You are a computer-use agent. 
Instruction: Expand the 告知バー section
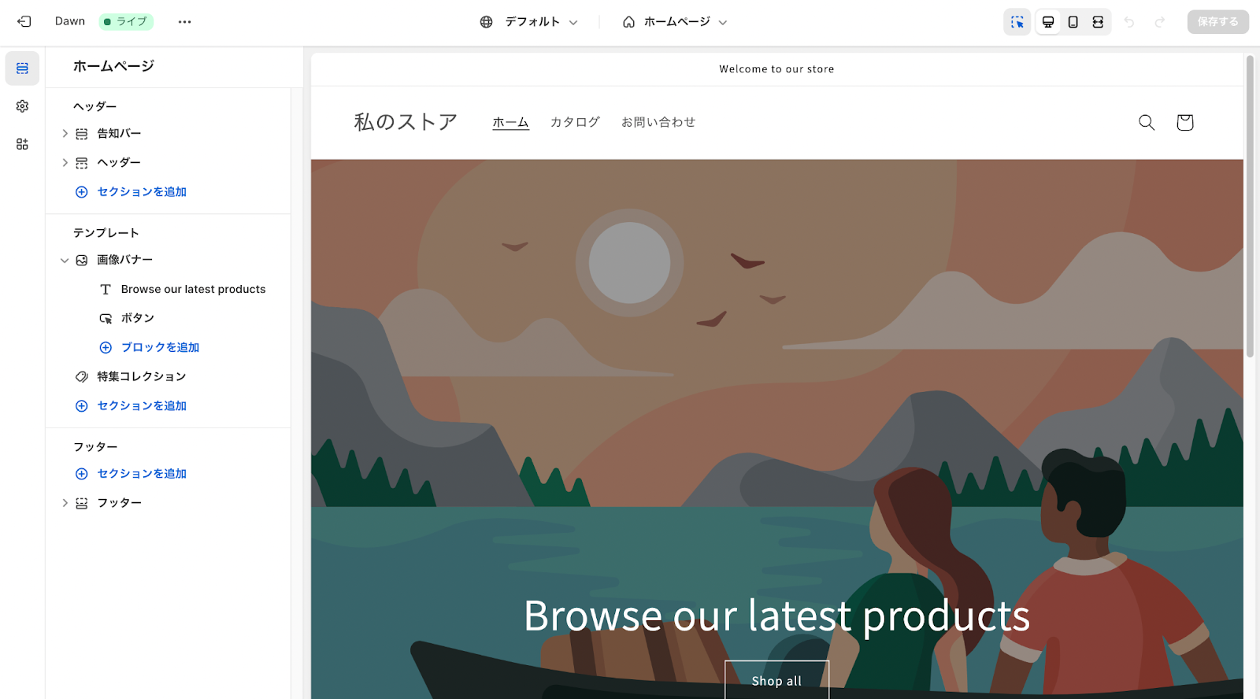[65, 134]
